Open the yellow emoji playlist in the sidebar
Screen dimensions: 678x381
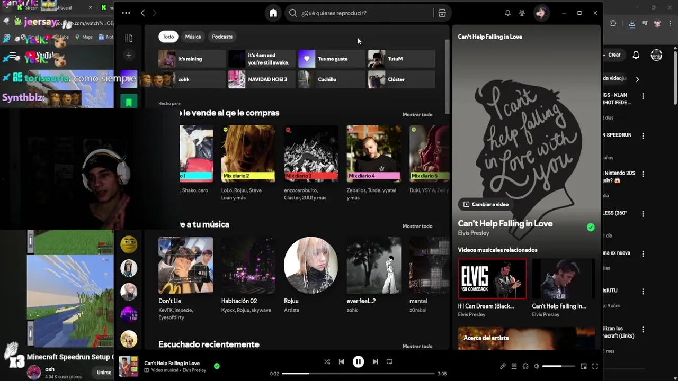(x=129, y=244)
